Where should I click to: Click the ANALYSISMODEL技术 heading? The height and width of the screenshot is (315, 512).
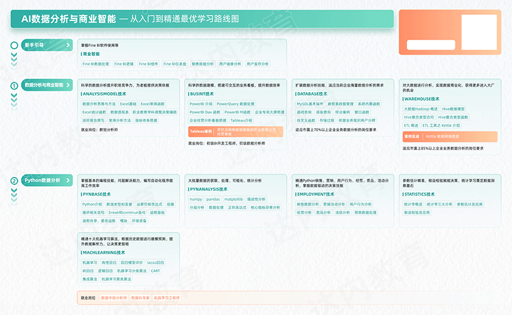[x=104, y=94]
